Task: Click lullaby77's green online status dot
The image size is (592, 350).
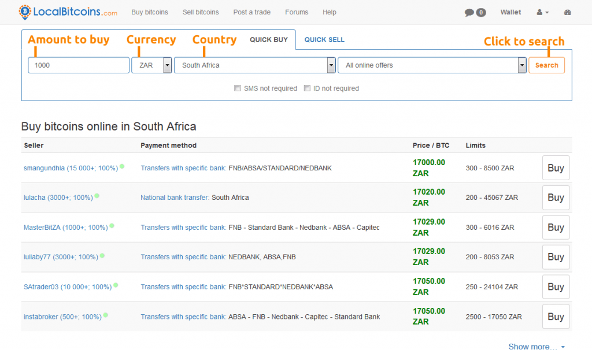Action: [102, 255]
